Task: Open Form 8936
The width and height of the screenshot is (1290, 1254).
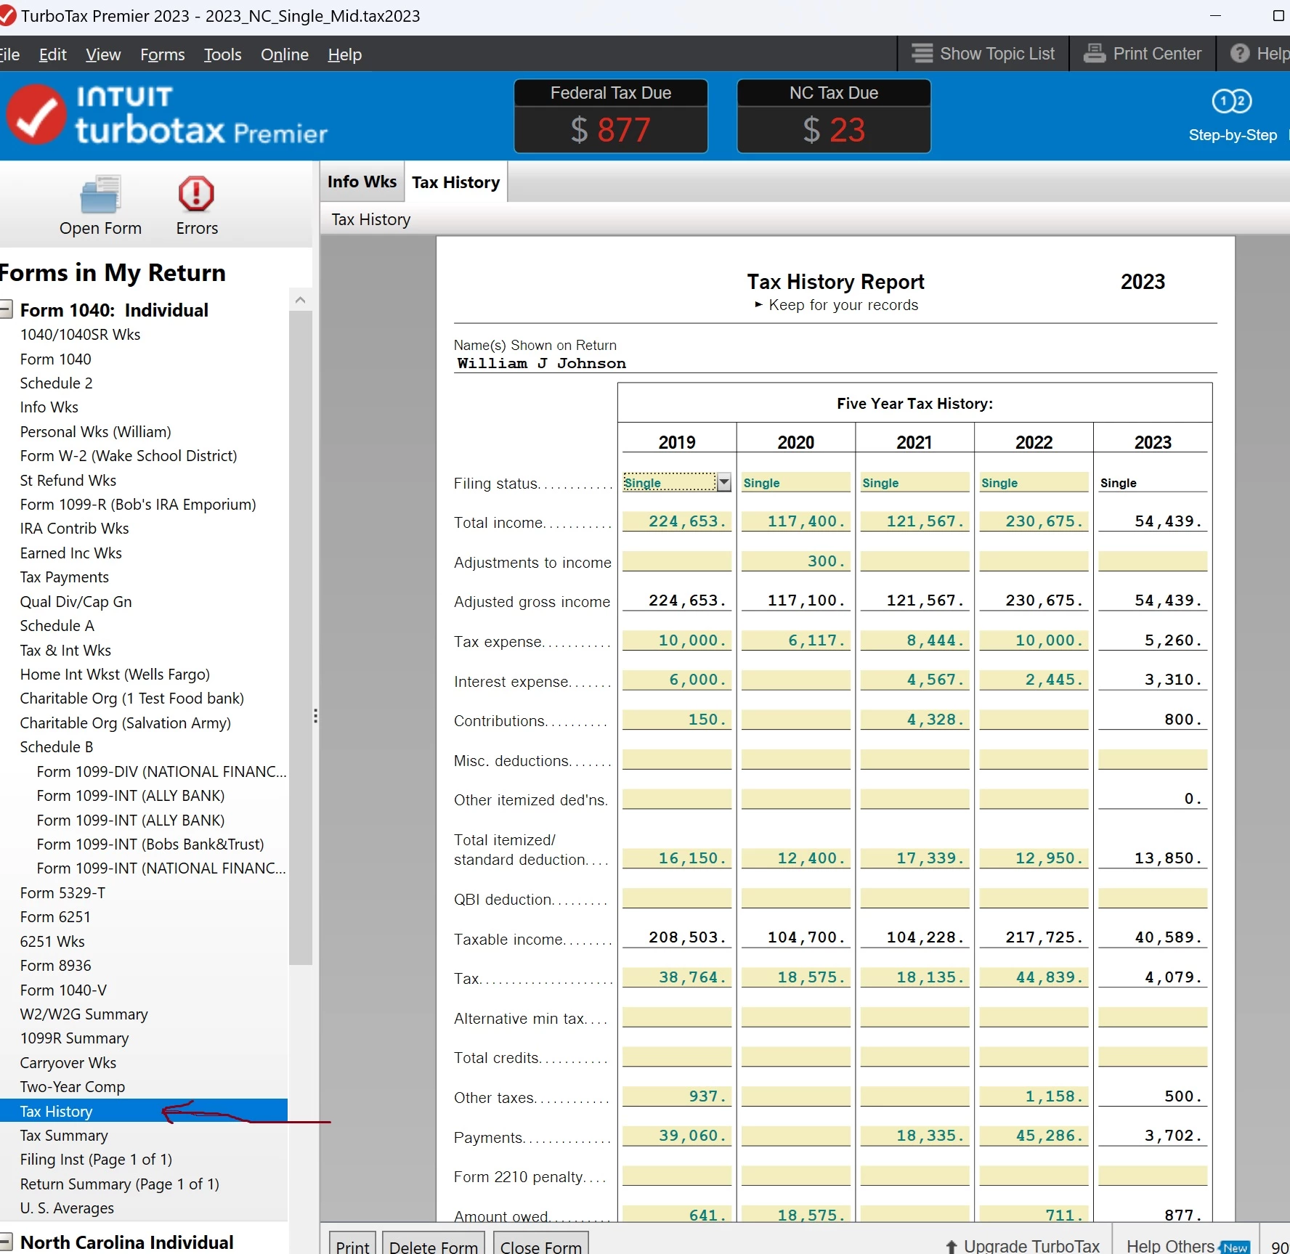Action: click(x=55, y=965)
